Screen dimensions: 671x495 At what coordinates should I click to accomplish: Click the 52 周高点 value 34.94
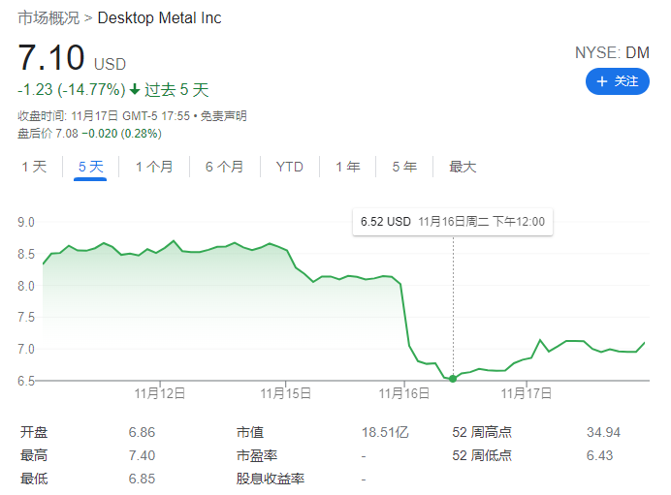pyautogui.click(x=603, y=432)
